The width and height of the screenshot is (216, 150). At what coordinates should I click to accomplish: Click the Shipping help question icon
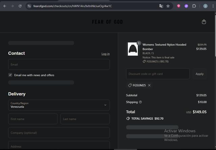coord(140,102)
